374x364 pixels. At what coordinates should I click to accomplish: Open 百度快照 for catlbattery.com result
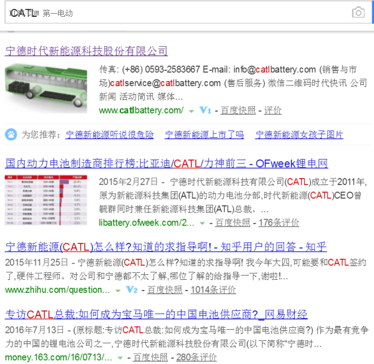point(238,110)
